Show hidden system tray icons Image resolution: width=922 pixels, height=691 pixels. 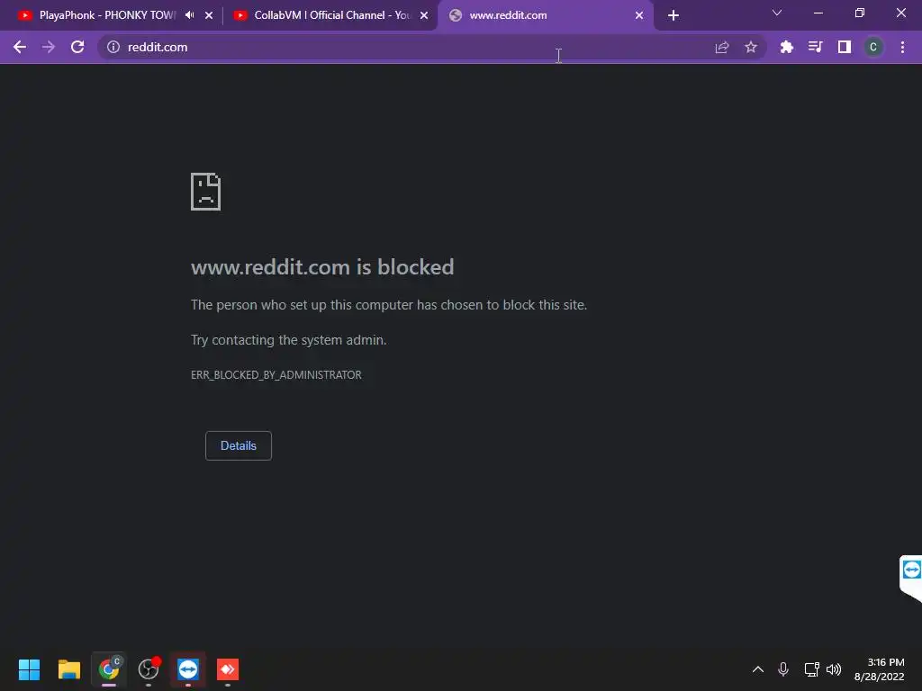pos(758,669)
